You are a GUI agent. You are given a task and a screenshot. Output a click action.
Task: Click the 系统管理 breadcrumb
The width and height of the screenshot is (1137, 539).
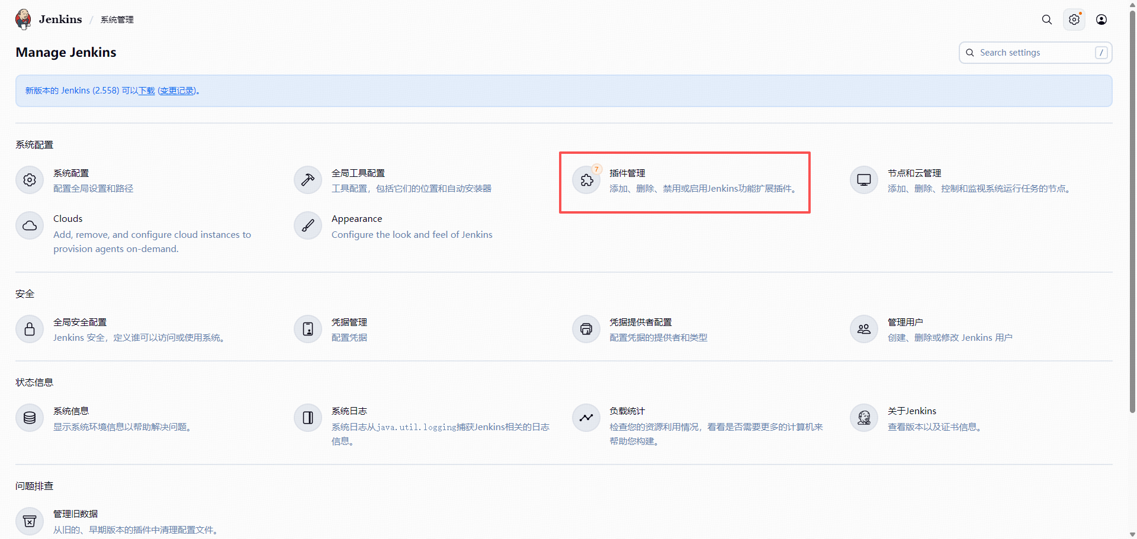point(117,20)
